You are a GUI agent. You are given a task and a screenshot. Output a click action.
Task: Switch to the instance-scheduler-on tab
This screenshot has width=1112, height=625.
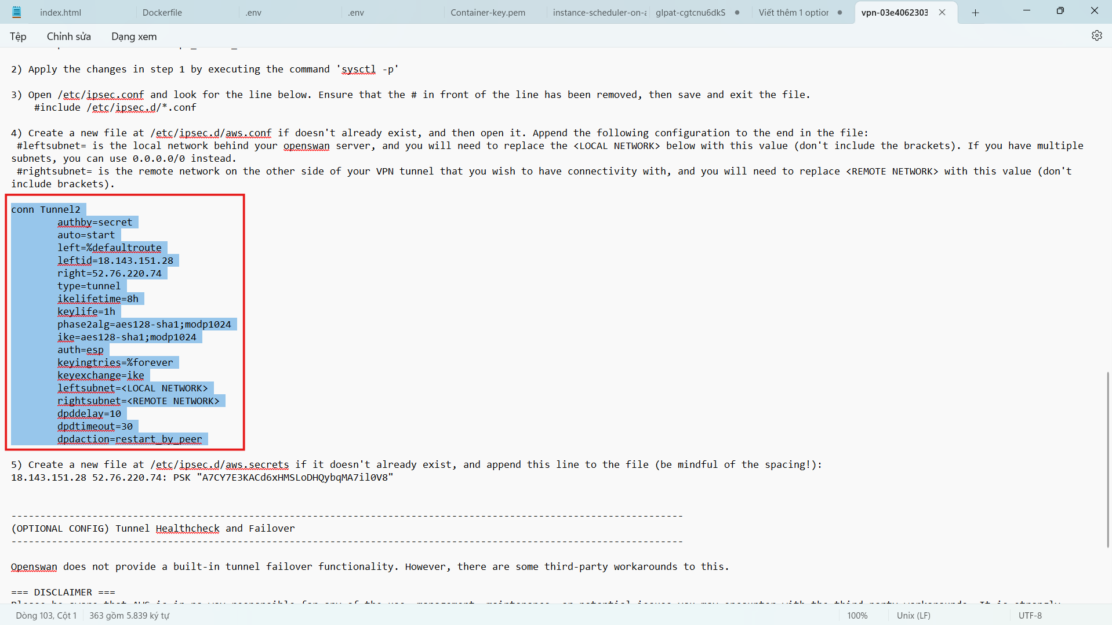[x=599, y=12]
